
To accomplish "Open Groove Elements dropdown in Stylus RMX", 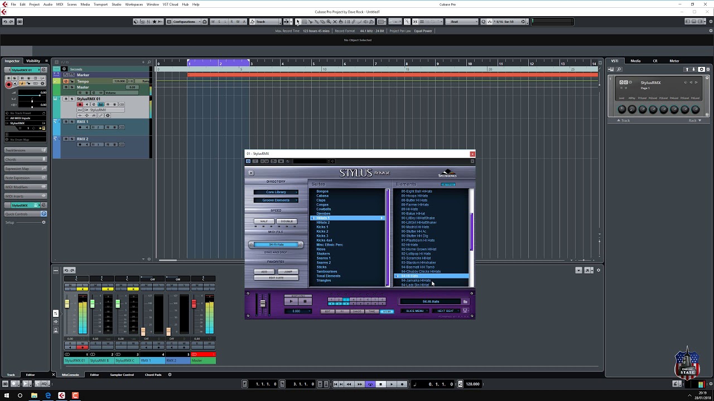I will (x=276, y=200).
